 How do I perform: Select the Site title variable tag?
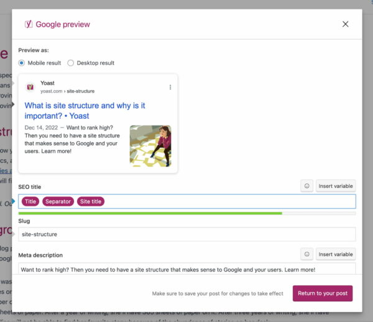[x=91, y=201]
